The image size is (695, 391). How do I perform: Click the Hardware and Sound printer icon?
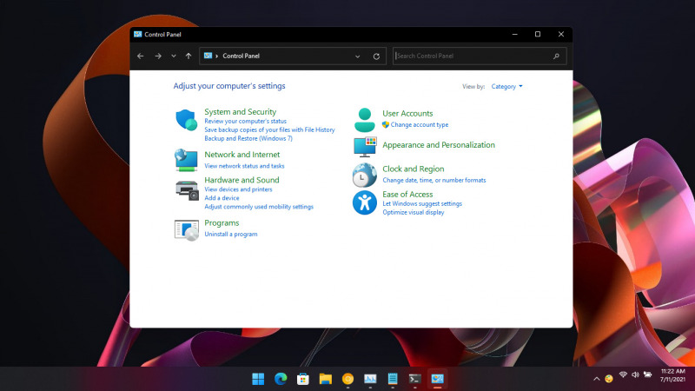pos(187,190)
